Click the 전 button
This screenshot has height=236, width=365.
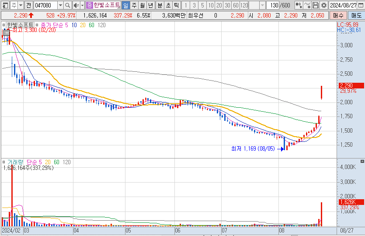click(29, 5)
